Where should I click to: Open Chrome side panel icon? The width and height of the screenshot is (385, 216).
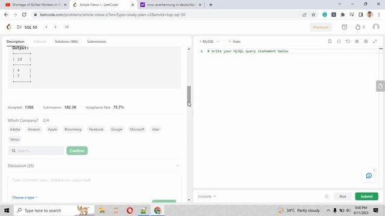click(360, 14)
